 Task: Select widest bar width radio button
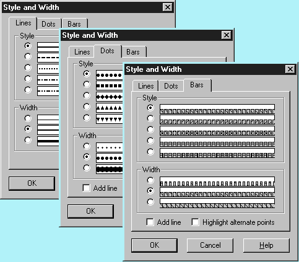click(150, 202)
